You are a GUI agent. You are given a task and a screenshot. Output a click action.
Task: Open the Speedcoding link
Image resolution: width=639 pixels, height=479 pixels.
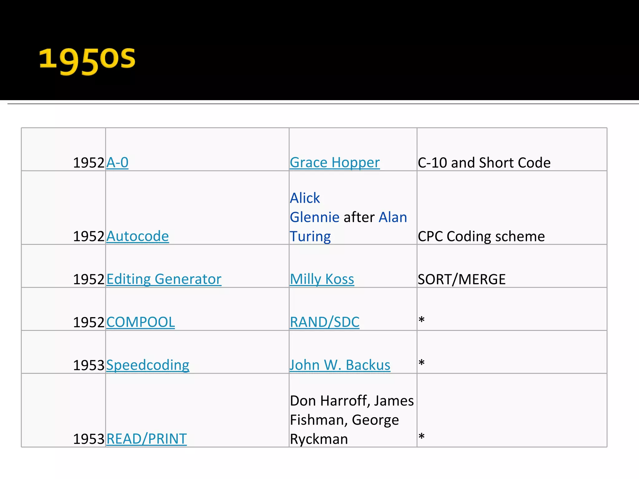pyautogui.click(x=148, y=365)
